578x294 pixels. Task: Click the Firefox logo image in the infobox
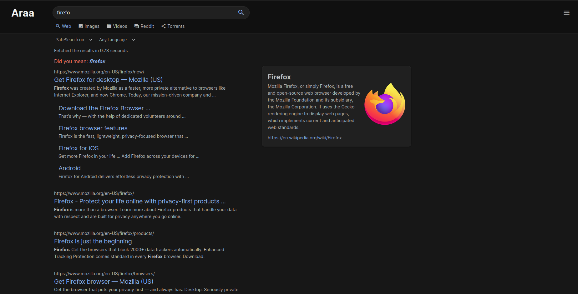[385, 104]
